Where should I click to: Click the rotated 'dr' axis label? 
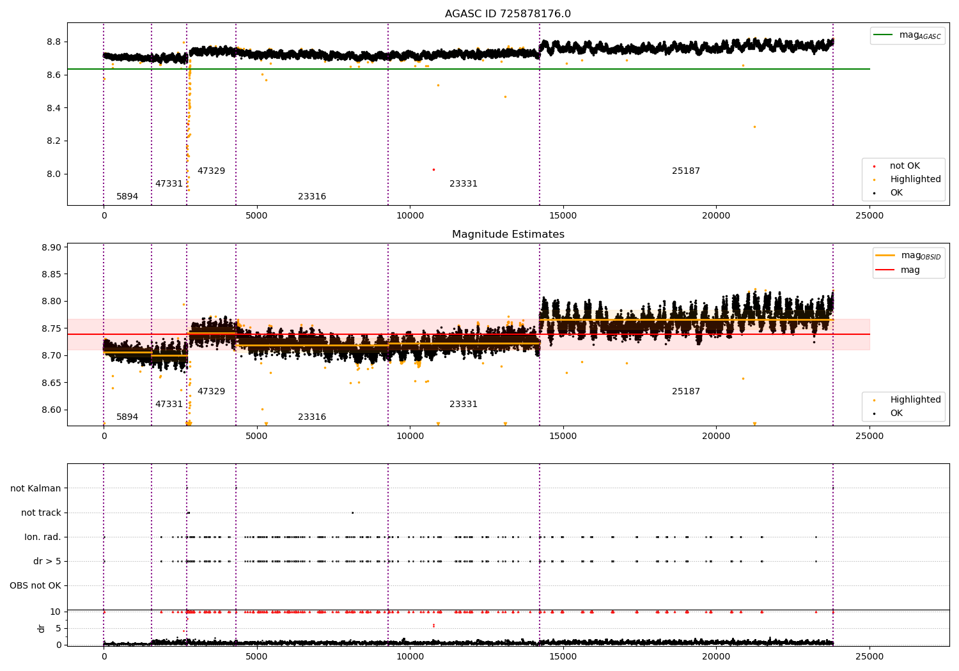click(x=42, y=628)
